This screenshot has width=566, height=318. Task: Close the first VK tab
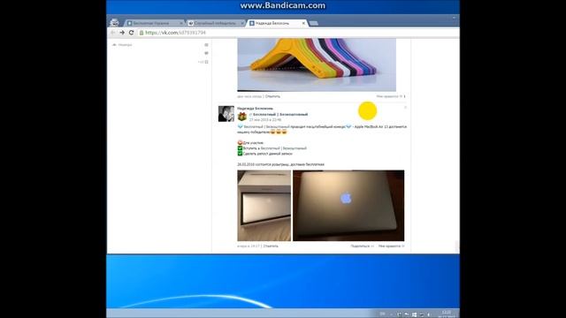tap(180, 23)
